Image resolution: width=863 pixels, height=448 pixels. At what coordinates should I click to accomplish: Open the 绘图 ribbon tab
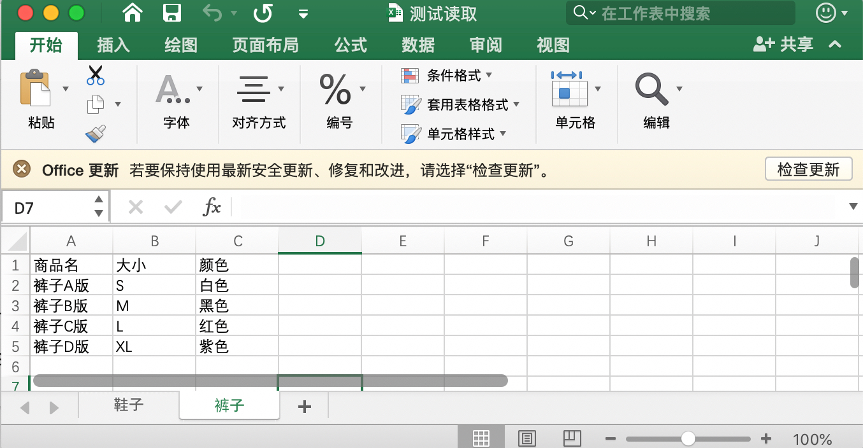[181, 45]
